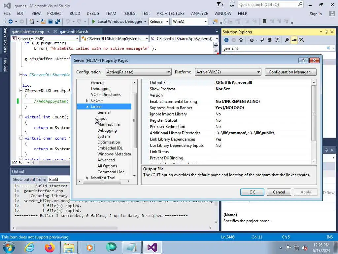Open Visual Studio from the taskbar
338x254 pixels.
point(152,247)
